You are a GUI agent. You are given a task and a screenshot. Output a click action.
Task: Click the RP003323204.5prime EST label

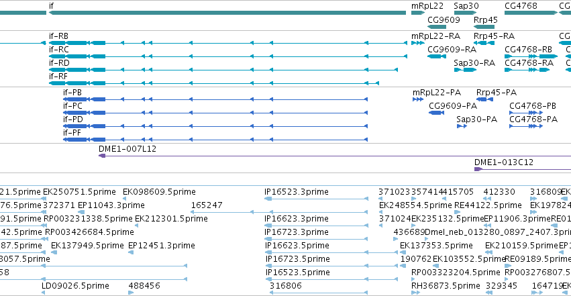pyautogui.click(x=456, y=273)
